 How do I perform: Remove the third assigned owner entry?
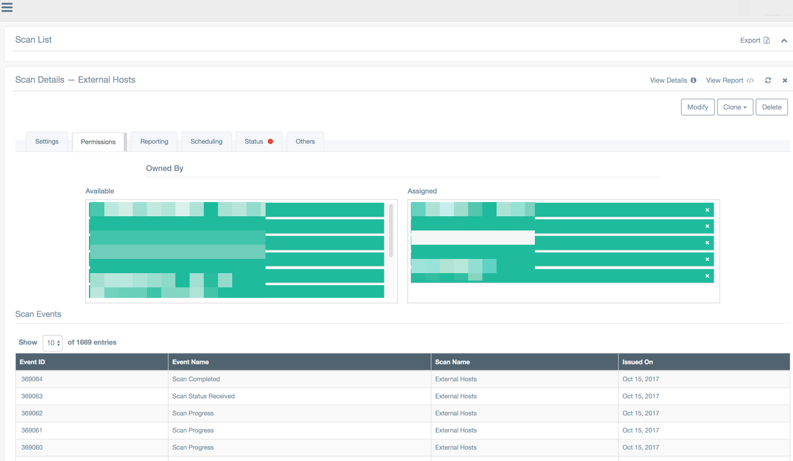click(707, 243)
